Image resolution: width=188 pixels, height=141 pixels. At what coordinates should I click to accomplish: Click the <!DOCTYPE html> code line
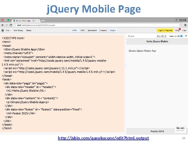coord(13,38)
